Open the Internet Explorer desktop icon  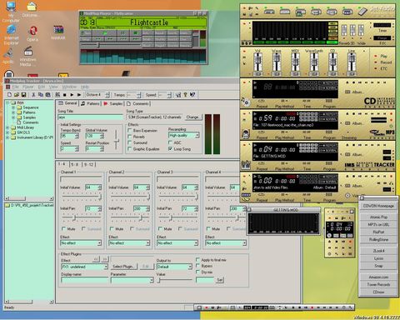(11, 30)
